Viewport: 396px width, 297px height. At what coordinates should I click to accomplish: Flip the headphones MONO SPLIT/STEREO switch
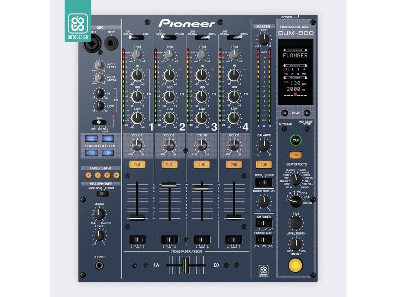coord(102,194)
